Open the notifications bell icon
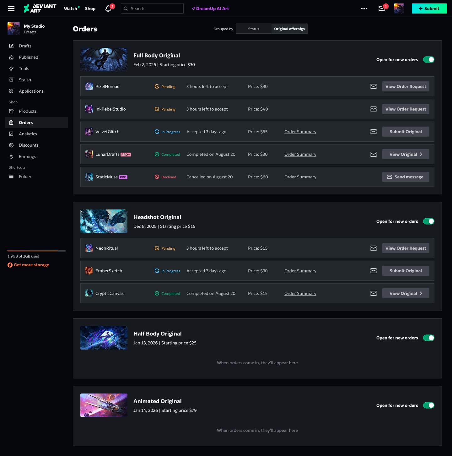 [108, 8]
